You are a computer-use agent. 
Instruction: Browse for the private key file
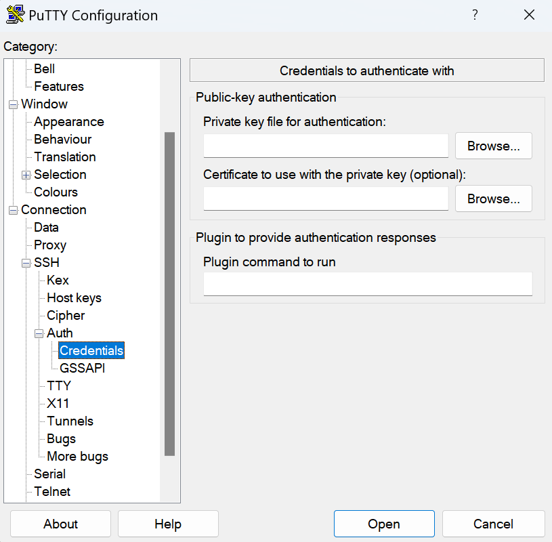pos(493,146)
